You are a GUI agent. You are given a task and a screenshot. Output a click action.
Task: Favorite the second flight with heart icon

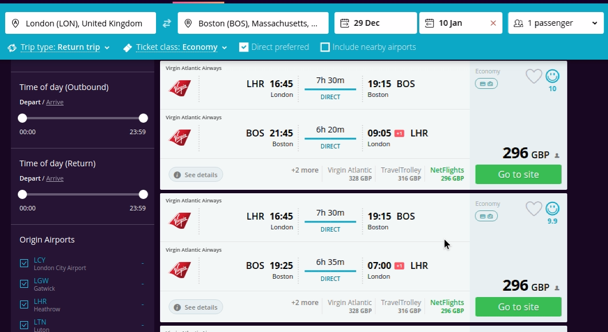533,209
